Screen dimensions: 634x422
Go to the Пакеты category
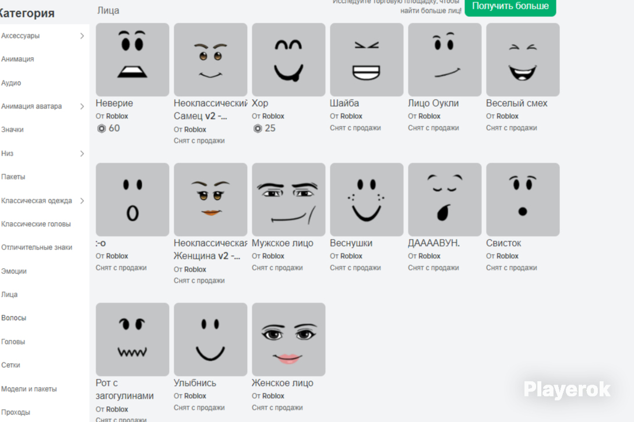[x=13, y=177]
